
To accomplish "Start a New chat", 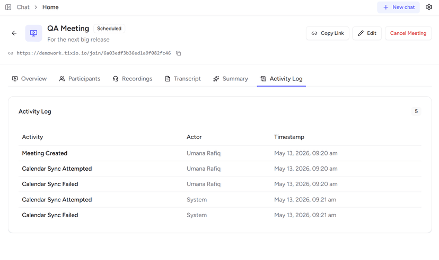I will [x=398, y=7].
